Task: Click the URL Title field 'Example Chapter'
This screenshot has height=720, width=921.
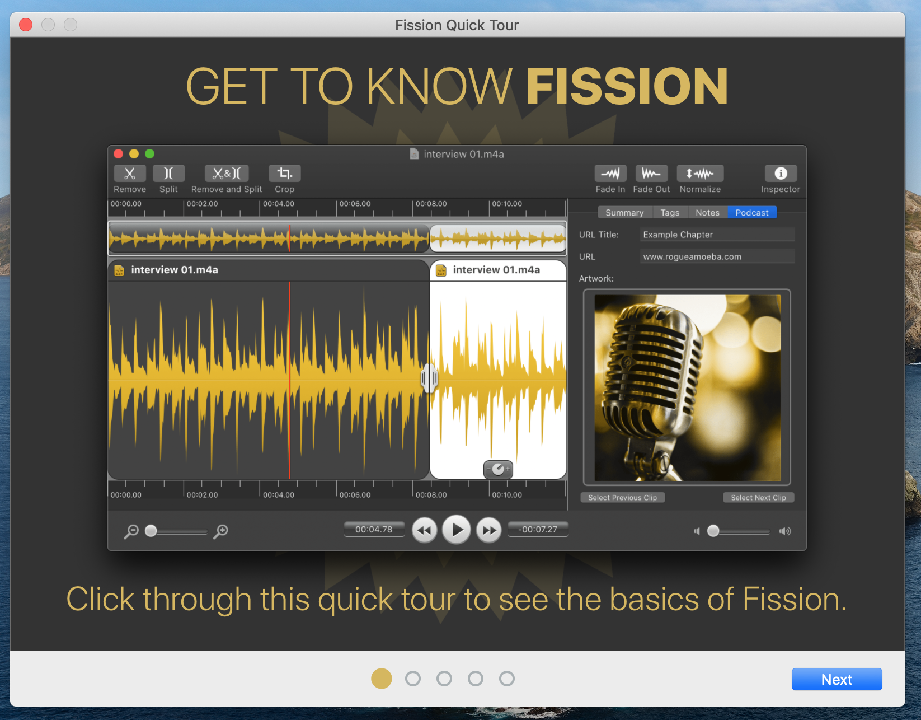Action: (717, 235)
